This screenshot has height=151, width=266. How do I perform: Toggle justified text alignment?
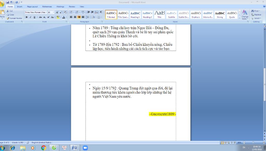83,17
